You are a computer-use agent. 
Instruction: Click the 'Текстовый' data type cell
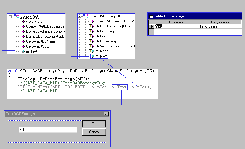tap(220, 26)
